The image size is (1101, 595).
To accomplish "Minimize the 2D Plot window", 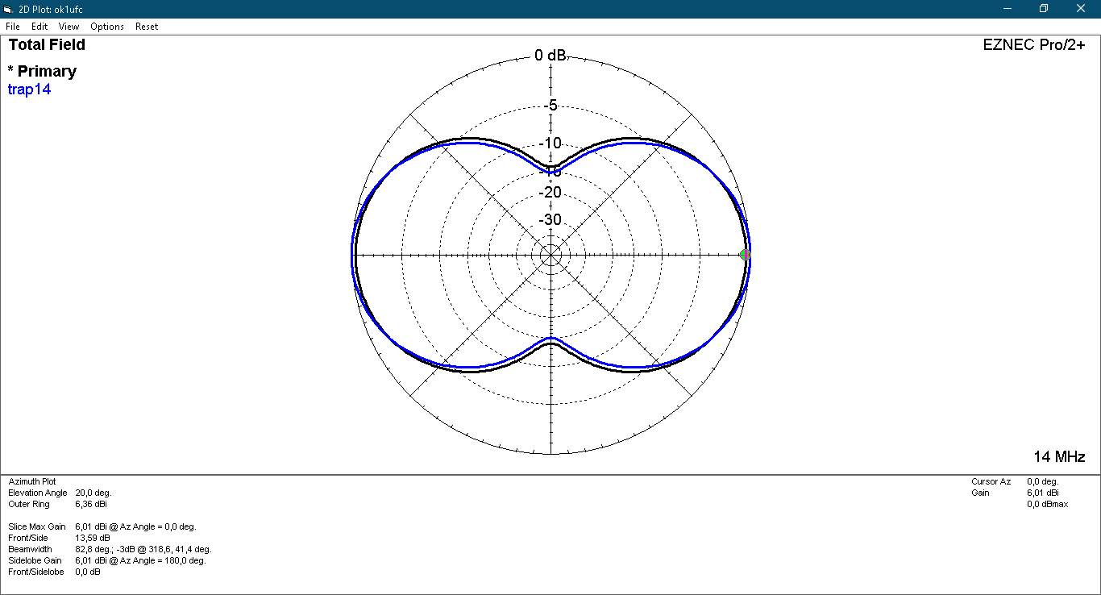I will click(1007, 9).
